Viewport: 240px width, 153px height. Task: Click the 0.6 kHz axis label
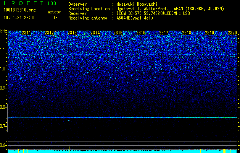(x=3, y=145)
